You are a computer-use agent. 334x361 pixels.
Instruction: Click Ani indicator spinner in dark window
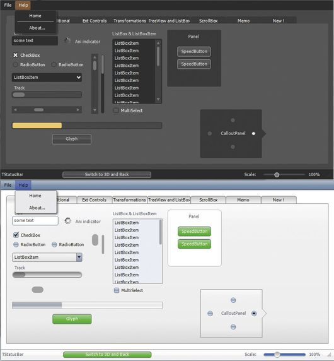click(67, 41)
